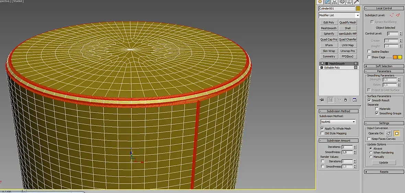Open the Display command panel tab

click(349, 2)
